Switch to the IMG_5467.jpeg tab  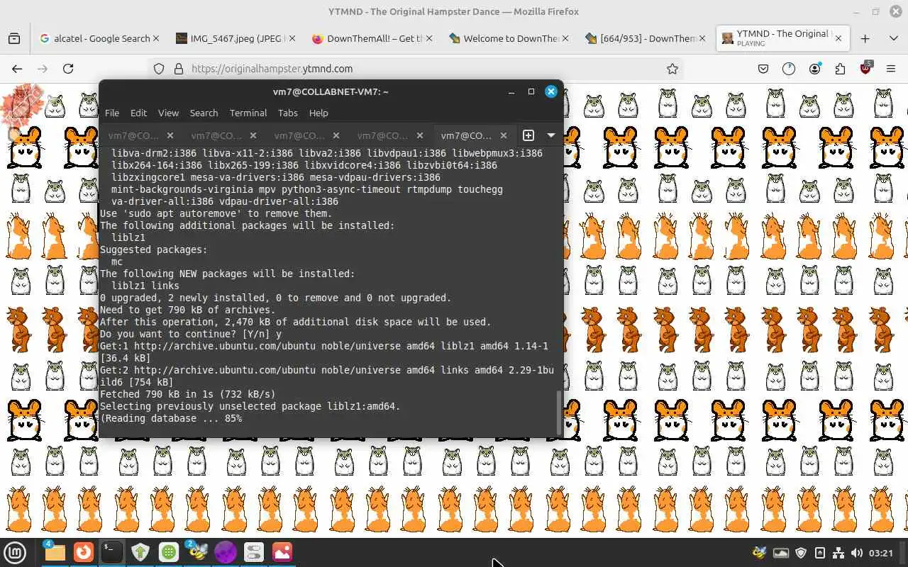[234, 38]
